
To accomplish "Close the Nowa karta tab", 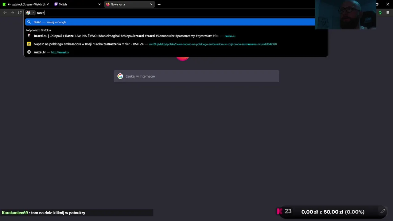I will tap(151, 4).
